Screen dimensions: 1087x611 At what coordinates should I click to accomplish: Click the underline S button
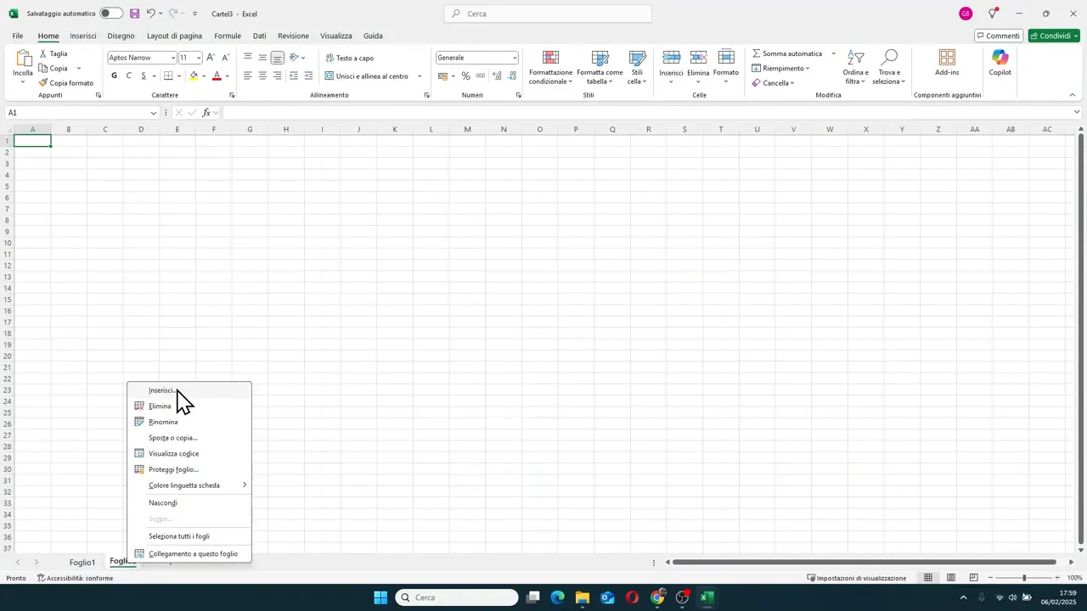click(144, 76)
